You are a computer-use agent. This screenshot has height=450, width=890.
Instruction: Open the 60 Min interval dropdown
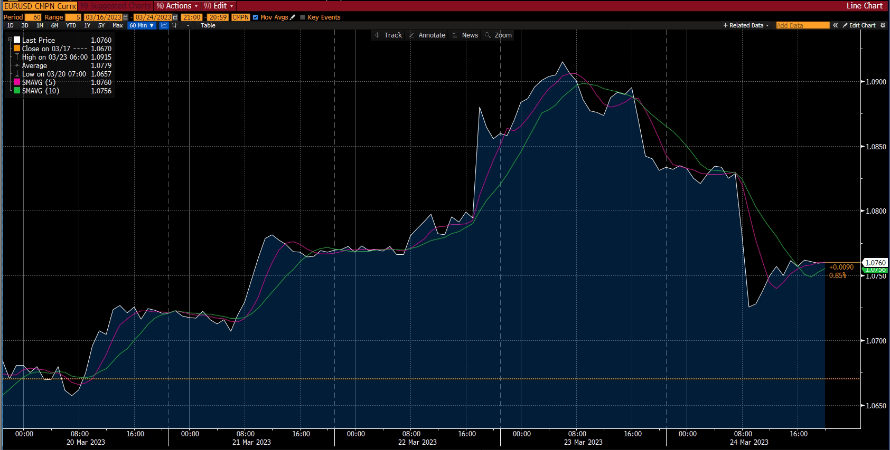tap(142, 25)
